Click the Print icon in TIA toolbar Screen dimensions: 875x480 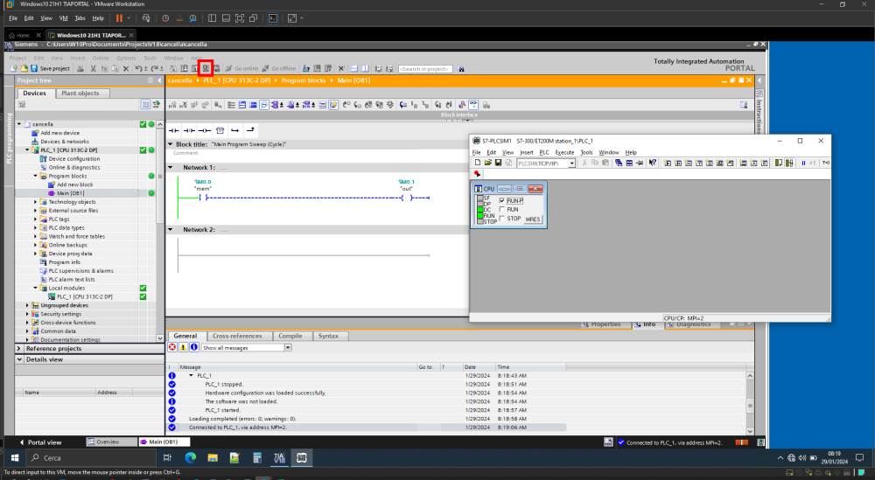click(80, 68)
